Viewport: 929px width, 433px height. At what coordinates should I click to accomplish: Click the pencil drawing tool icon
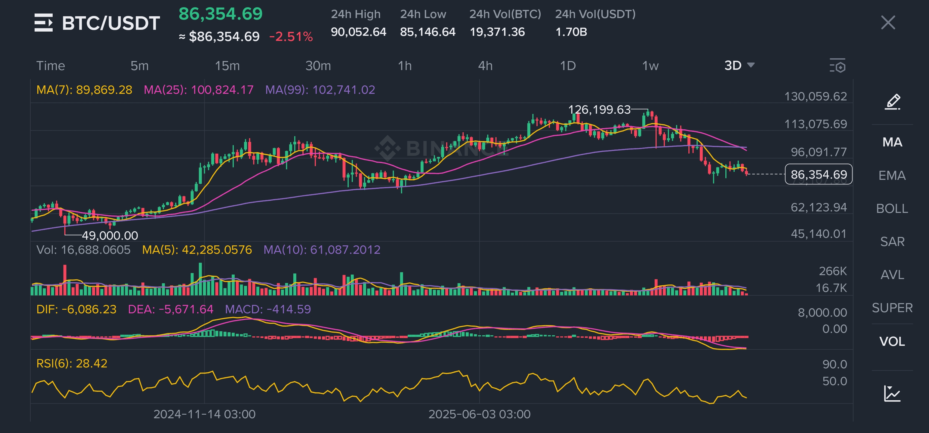pos(892,102)
